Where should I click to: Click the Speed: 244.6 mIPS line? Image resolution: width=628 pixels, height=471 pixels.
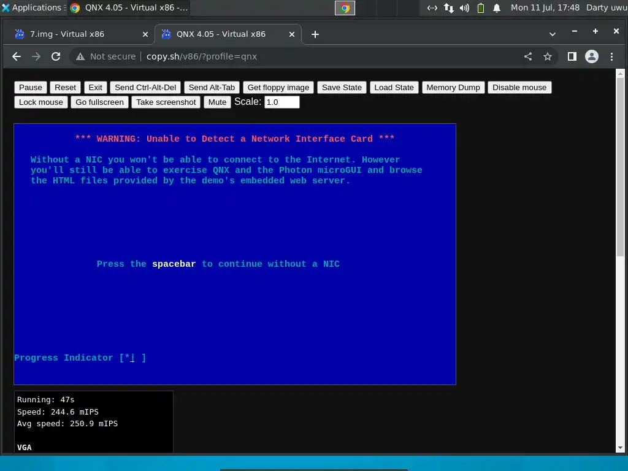tap(58, 412)
